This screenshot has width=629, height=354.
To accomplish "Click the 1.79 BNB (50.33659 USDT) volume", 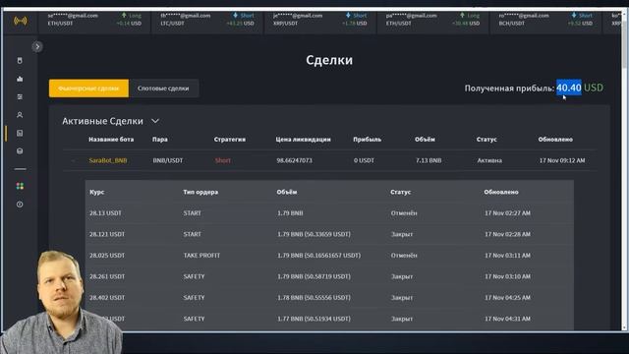I will point(314,234).
